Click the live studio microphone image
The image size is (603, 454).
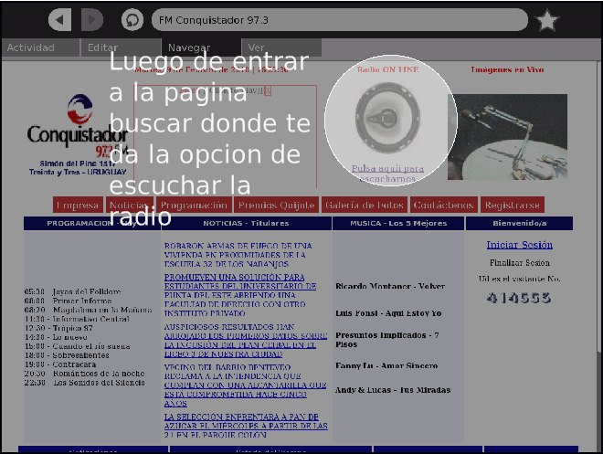pos(507,137)
